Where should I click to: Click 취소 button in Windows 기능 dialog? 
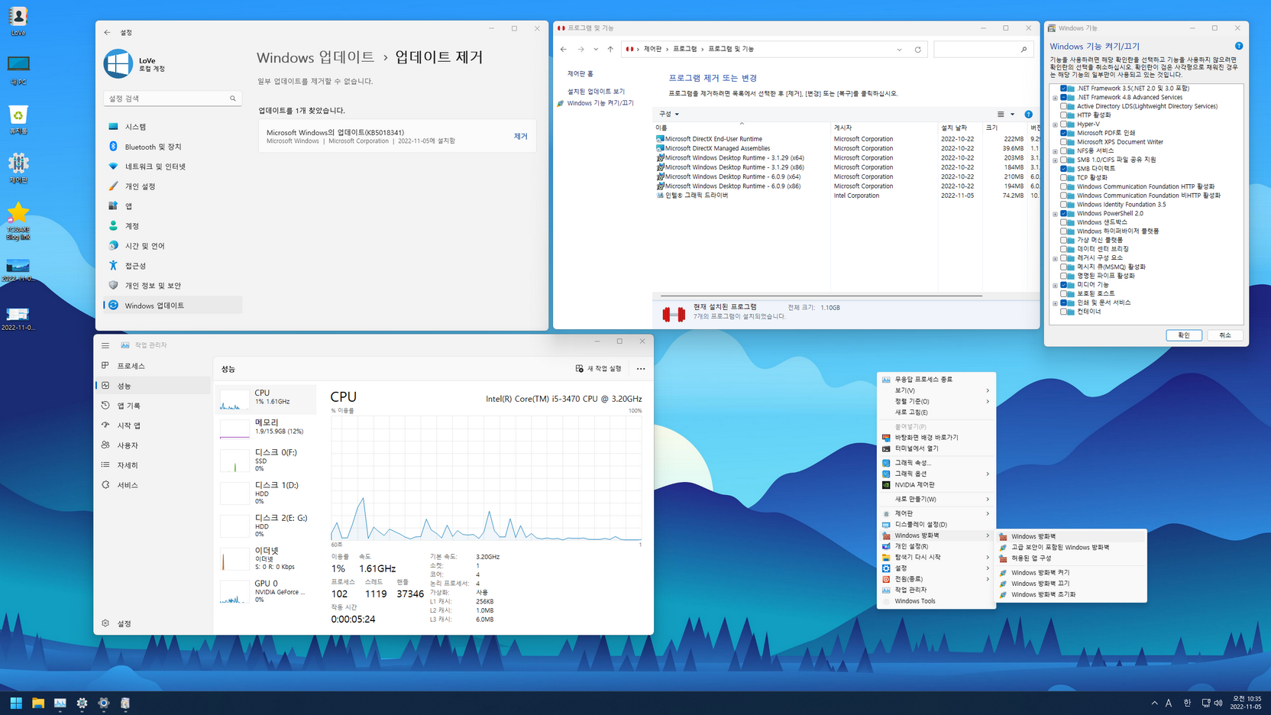(x=1225, y=335)
